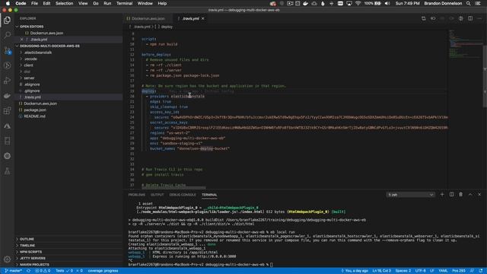Open editor More Actions ellipsis
The height and width of the screenshot is (274, 487).
point(479,18)
